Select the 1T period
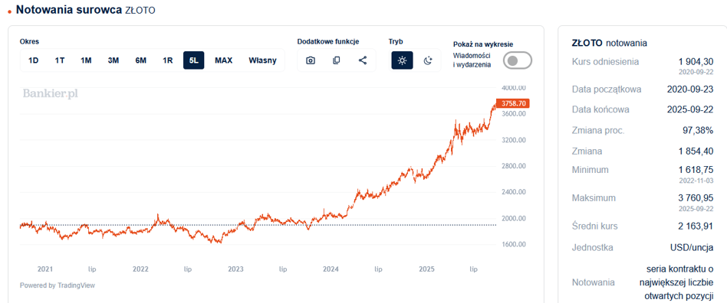 (60, 60)
